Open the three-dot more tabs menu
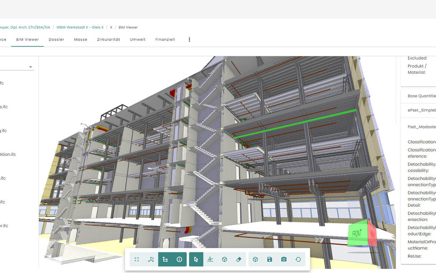The image size is (436, 273). (x=189, y=39)
